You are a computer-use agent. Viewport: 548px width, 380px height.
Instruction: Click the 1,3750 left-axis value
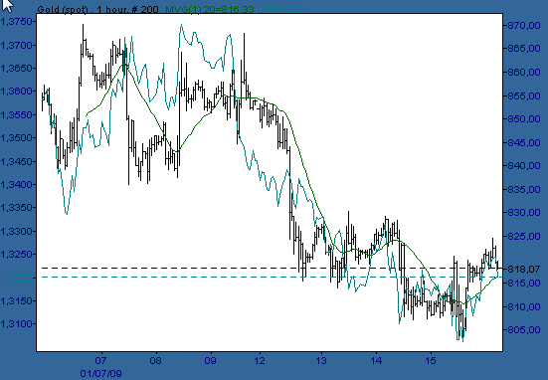coord(17,22)
